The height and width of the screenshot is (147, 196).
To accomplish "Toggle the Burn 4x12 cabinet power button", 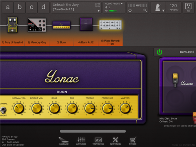I will (x=159, y=52).
